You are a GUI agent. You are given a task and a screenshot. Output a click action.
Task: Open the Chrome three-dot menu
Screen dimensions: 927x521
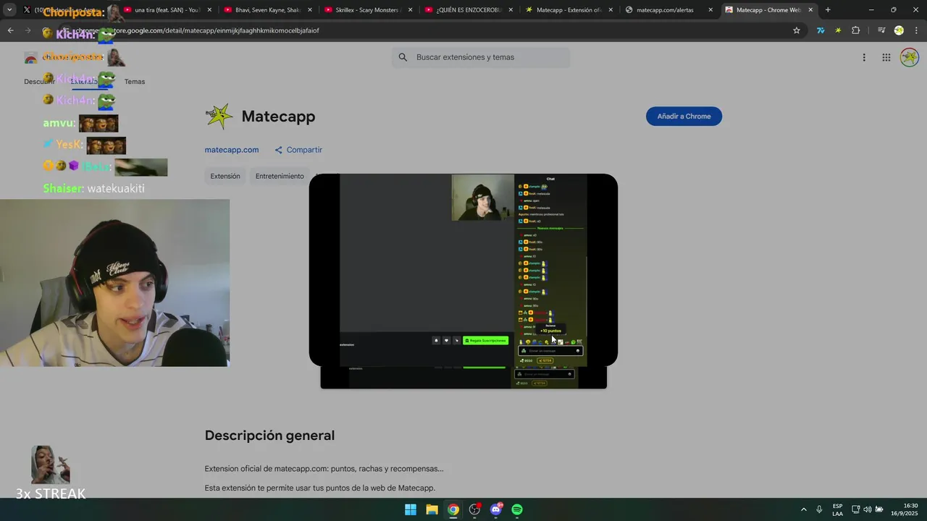click(915, 30)
